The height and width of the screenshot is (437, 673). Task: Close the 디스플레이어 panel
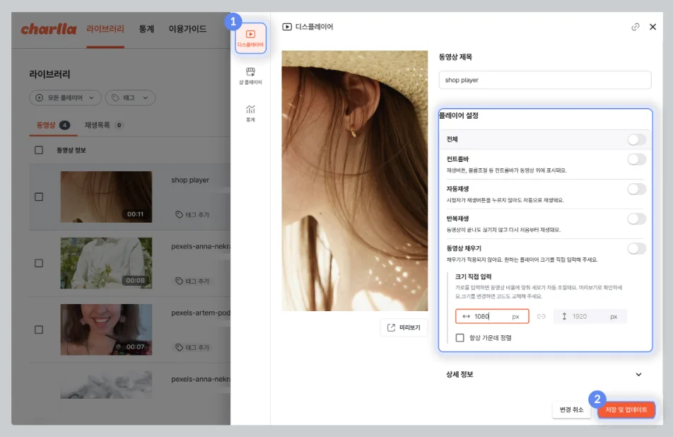(652, 27)
